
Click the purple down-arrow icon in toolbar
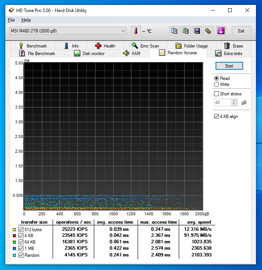click(221, 31)
